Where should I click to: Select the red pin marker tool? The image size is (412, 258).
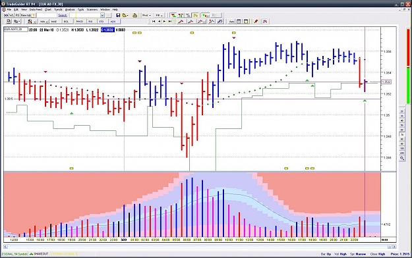[x=256, y=21]
